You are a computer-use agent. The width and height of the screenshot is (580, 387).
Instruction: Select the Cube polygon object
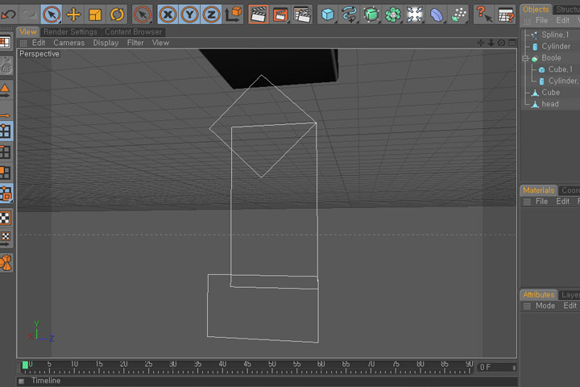(550, 92)
